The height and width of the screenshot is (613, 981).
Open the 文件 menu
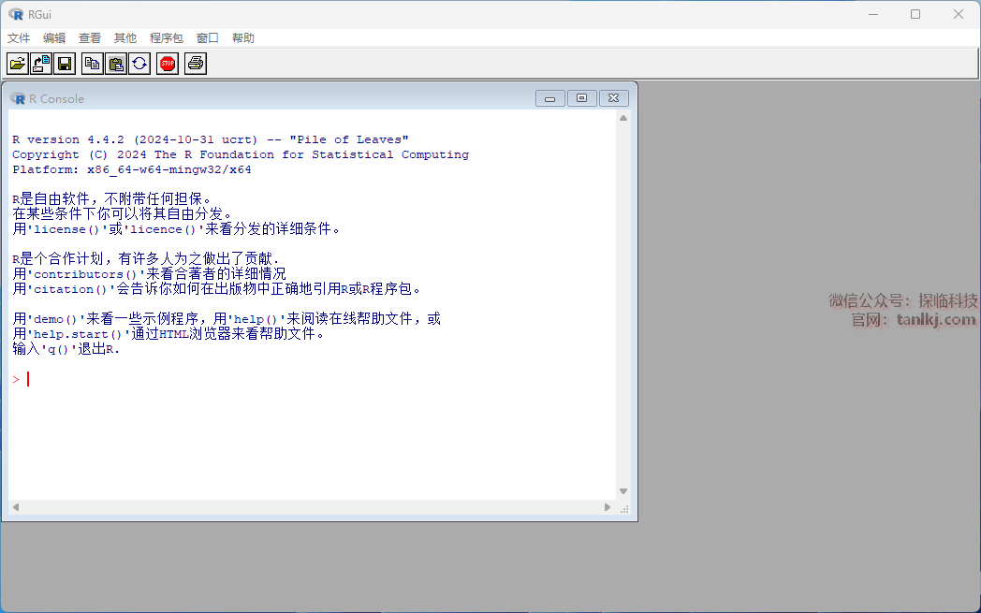(x=19, y=38)
